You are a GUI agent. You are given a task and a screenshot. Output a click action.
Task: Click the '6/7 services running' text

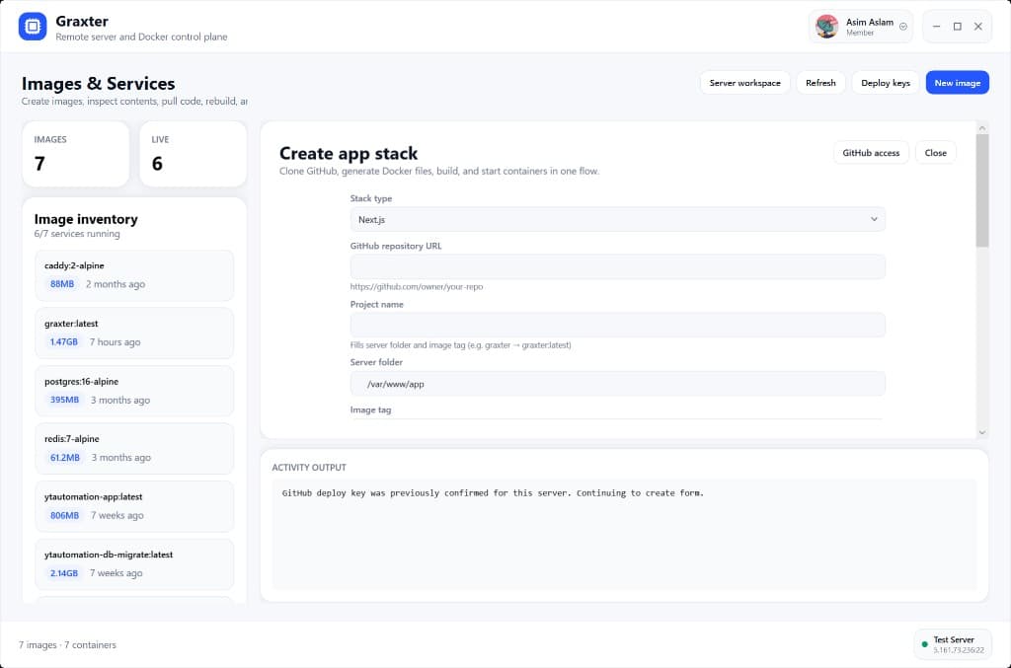77,233
